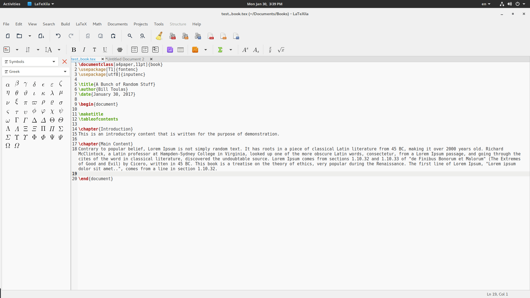The image size is (530, 298).
Task: Redo the last undone edit
Action: pos(71,36)
